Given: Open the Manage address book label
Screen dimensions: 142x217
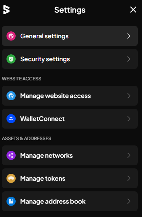Looking at the screenshot, I should pos(53,201).
